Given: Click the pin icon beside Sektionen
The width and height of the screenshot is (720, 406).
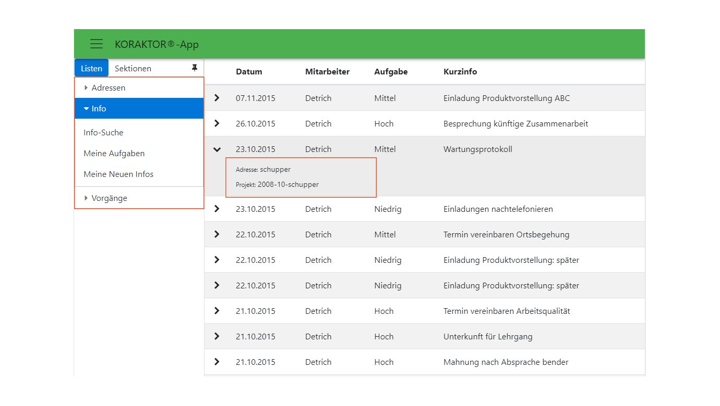Looking at the screenshot, I should point(195,68).
